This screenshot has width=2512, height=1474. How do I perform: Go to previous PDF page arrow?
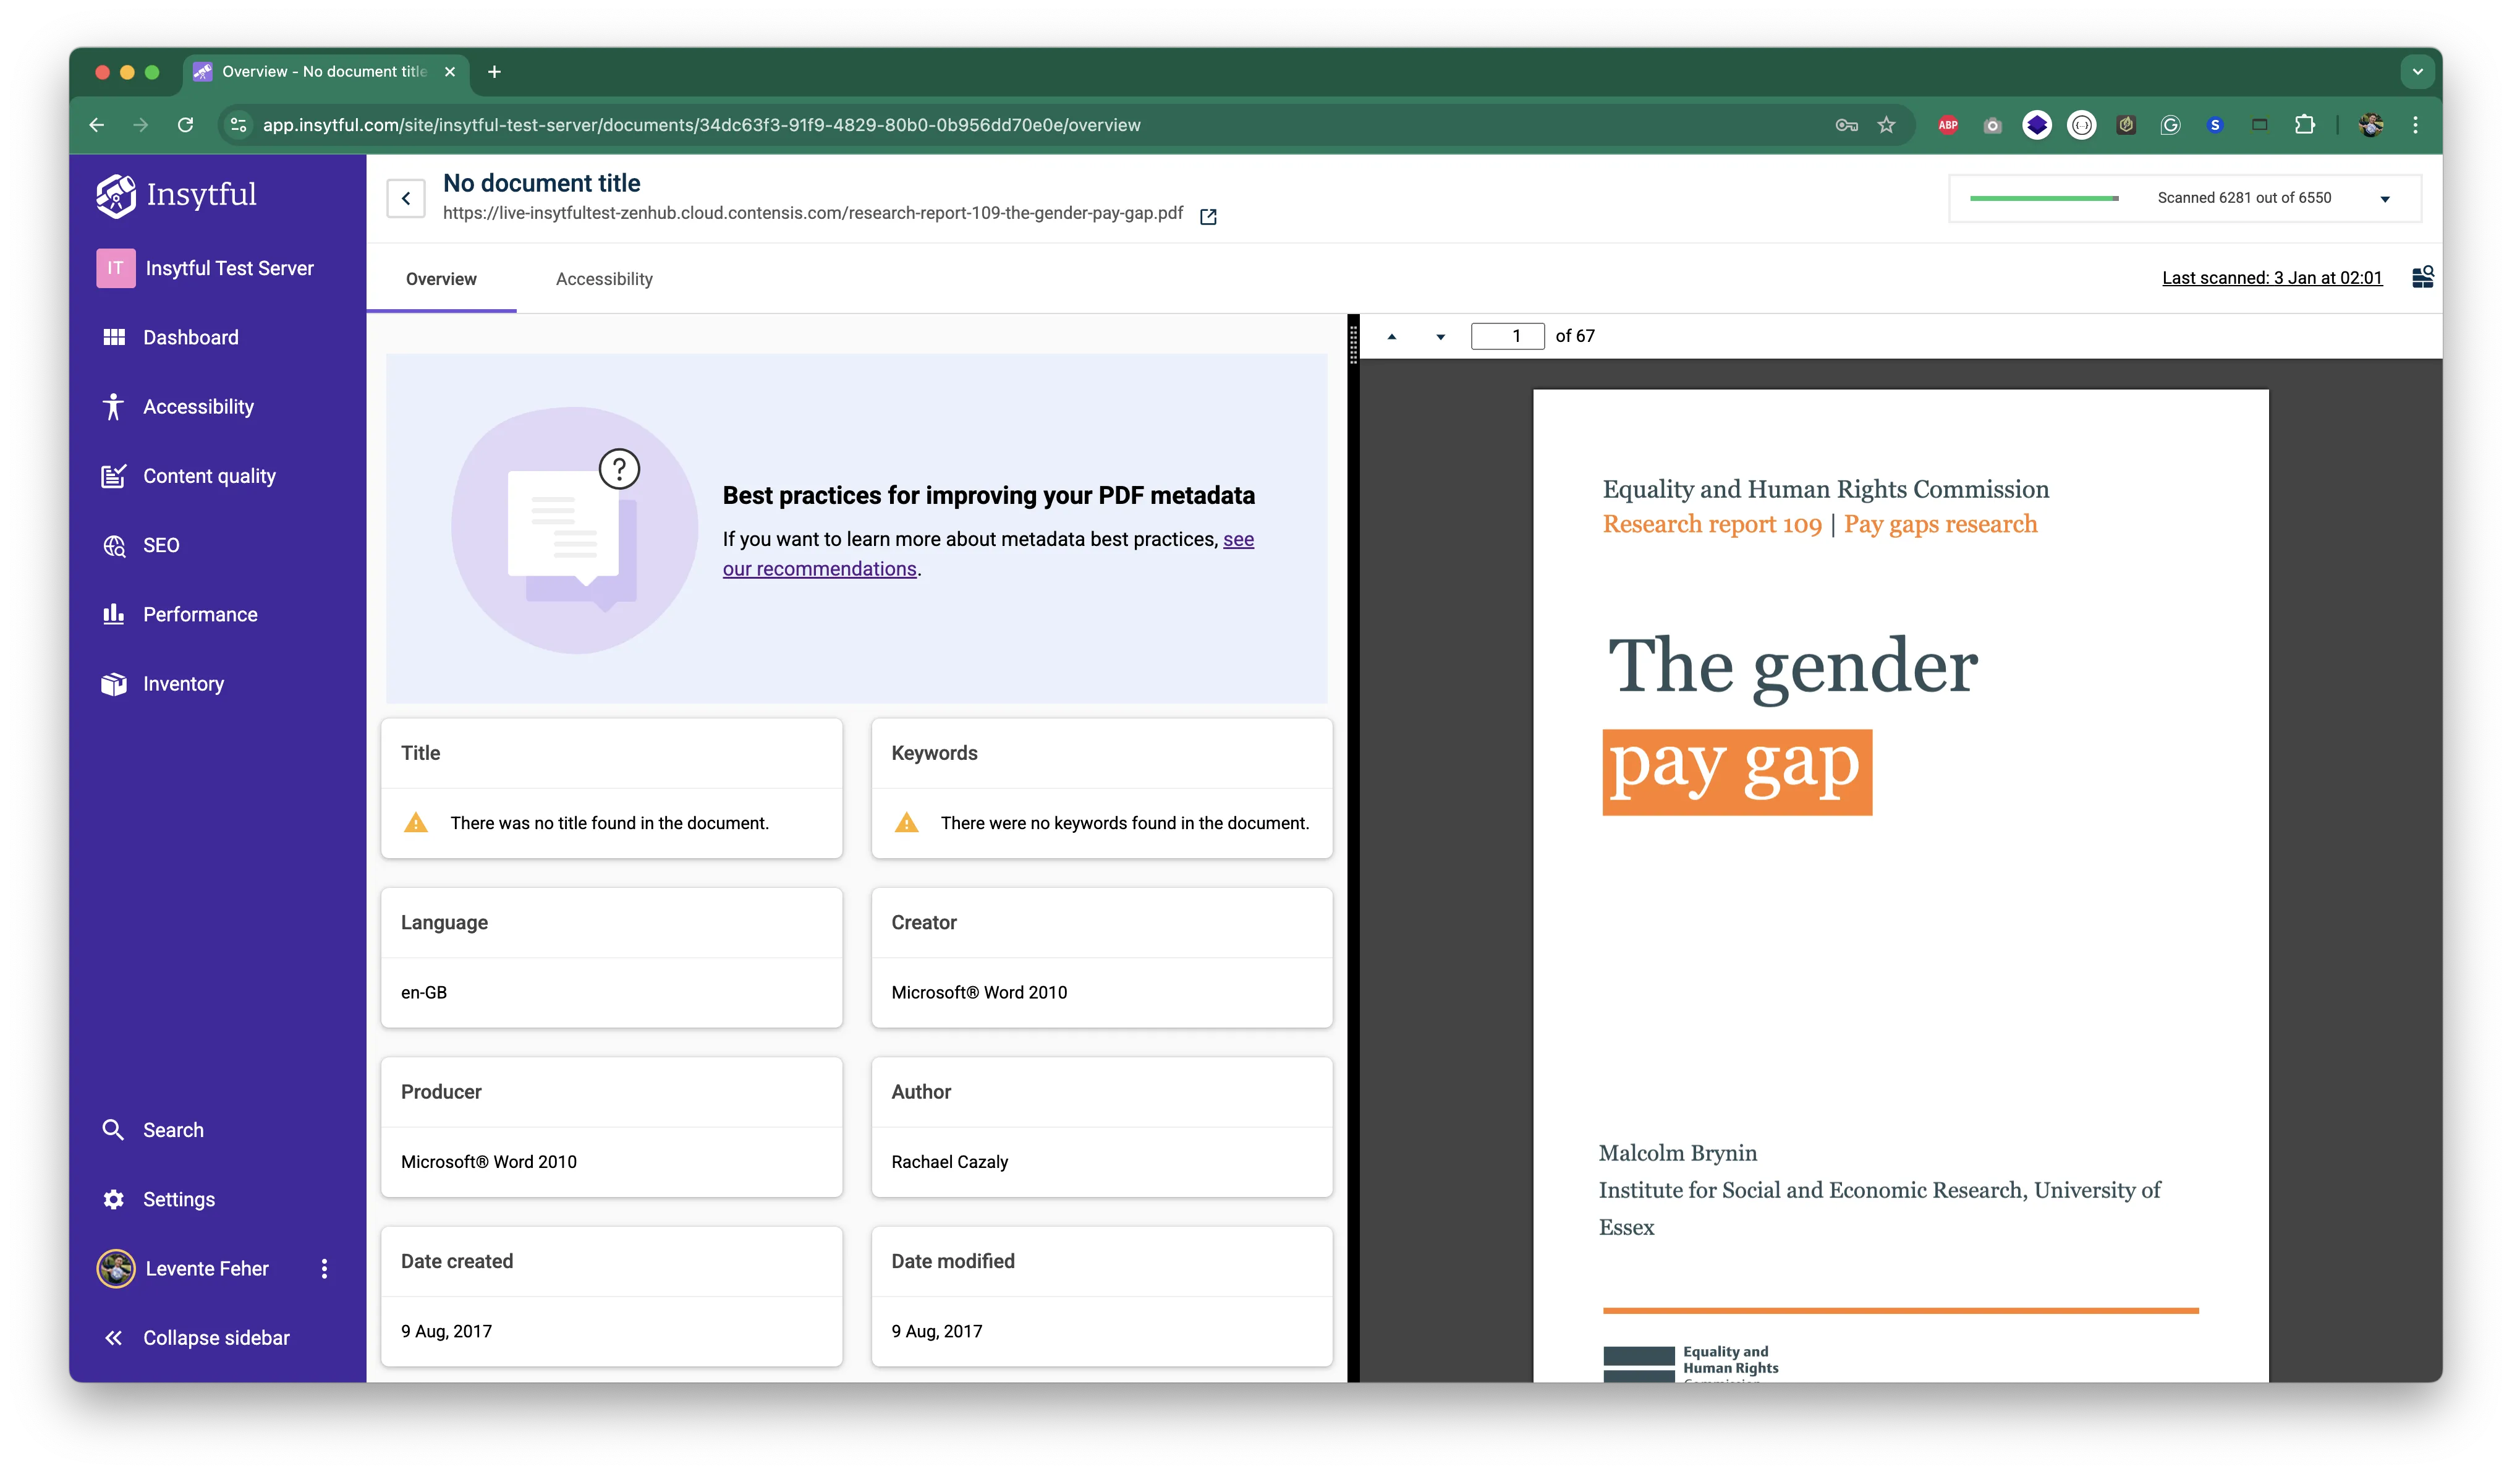1391,337
